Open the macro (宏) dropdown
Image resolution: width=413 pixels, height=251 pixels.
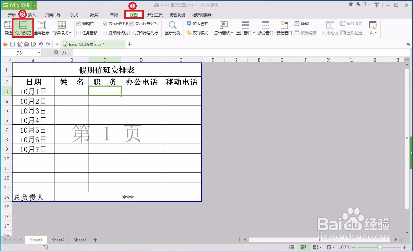click(x=373, y=33)
